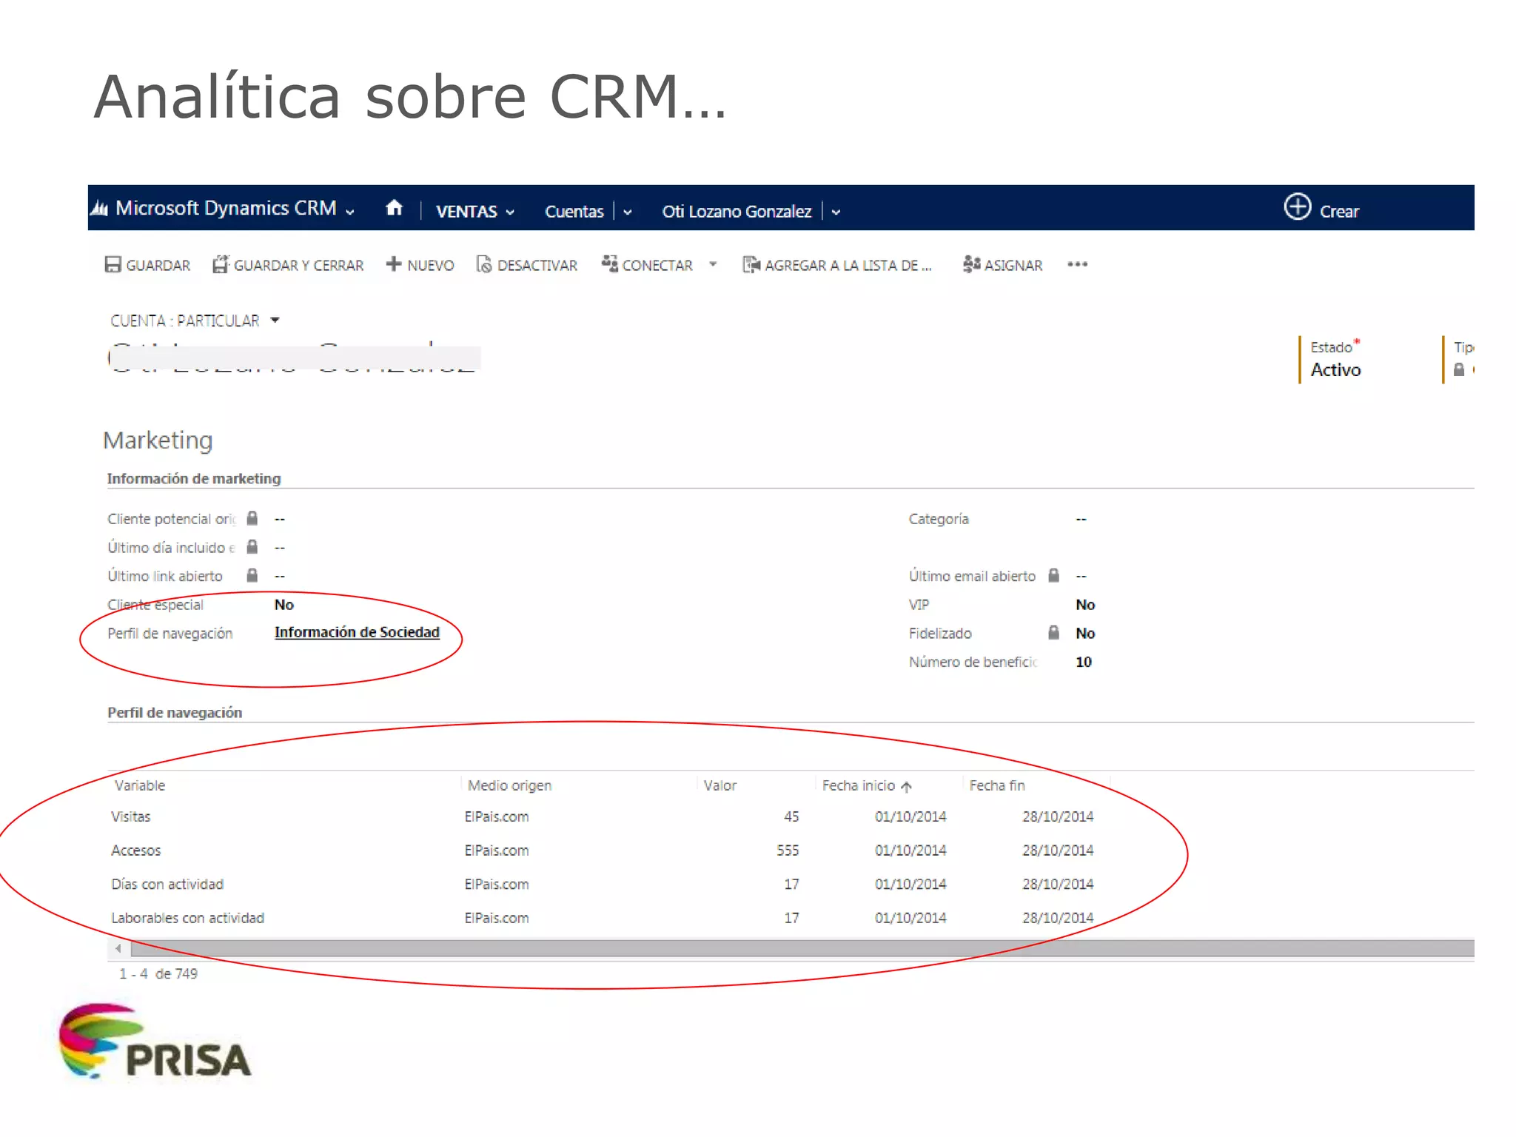1516x1137 pixels.
Task: Toggle the Cliente especial No value
Action: point(284,604)
